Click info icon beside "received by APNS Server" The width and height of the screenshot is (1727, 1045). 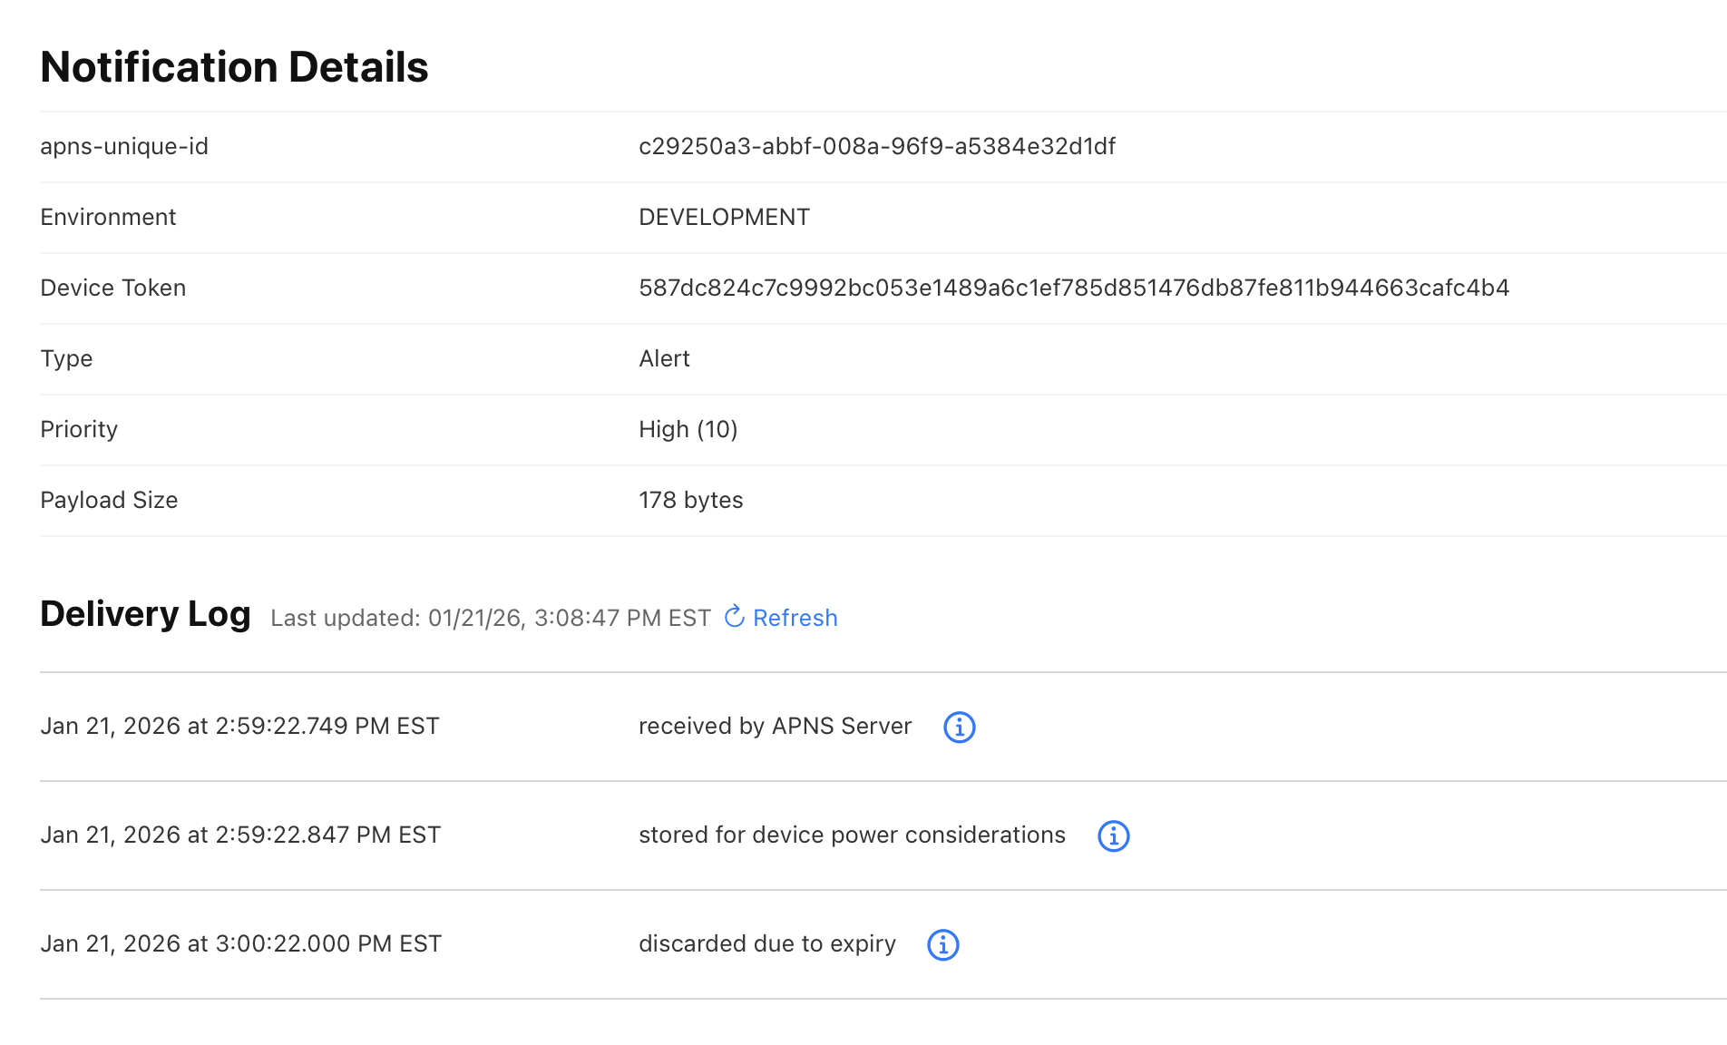(959, 727)
